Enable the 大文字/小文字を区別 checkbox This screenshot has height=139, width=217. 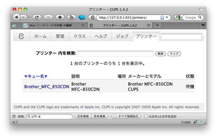[x=146, y=116]
